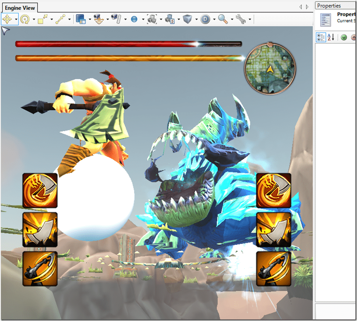The width and height of the screenshot is (357, 321).
Task: Expand the bracketed cubes icon's dropdown arrow
Action: tap(161, 19)
